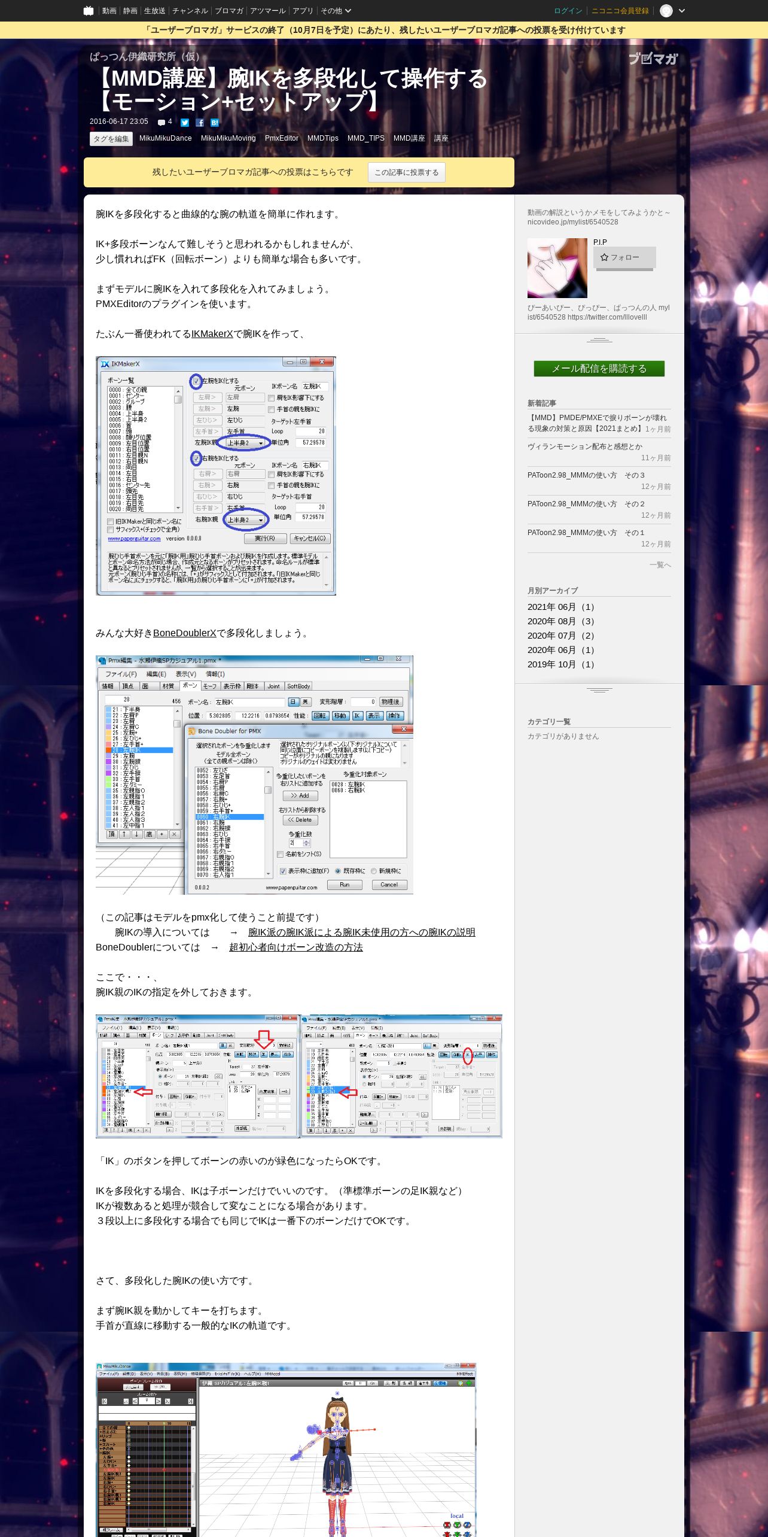Select アツマール in the top navigation
This screenshot has width=768, height=1537.
(x=268, y=11)
